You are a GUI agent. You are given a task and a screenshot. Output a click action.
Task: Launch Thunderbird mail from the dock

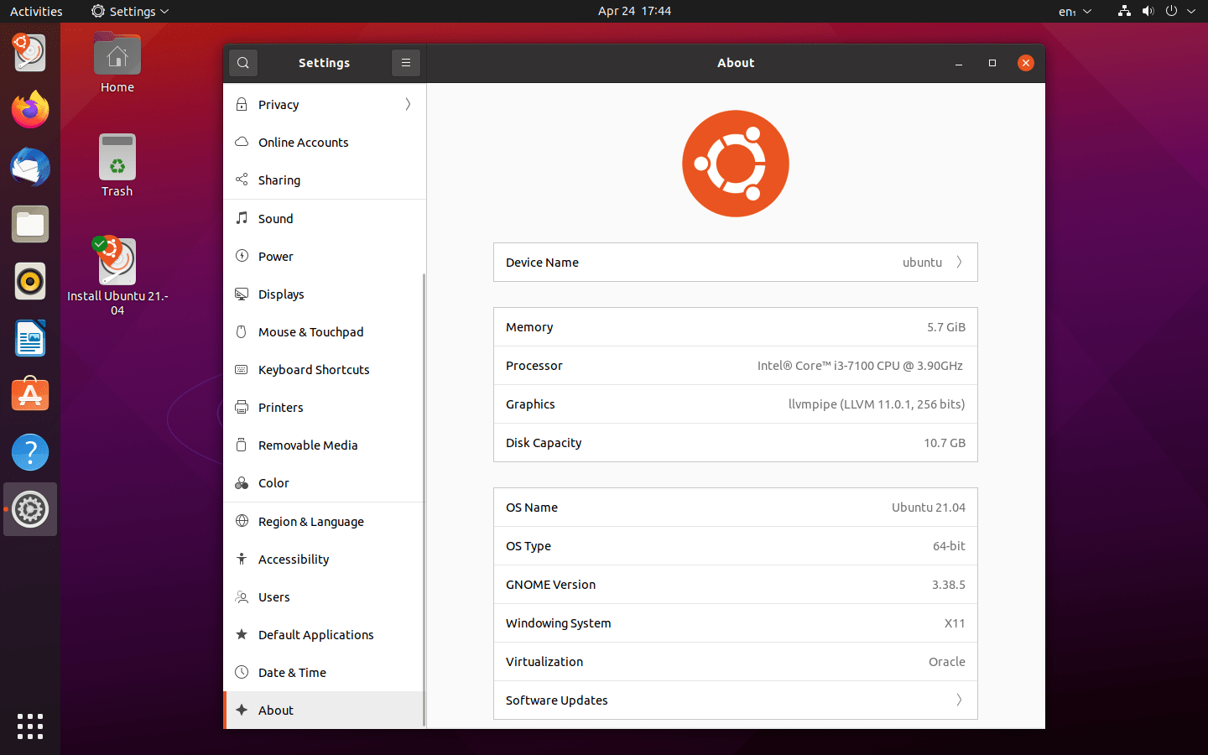pos(30,168)
